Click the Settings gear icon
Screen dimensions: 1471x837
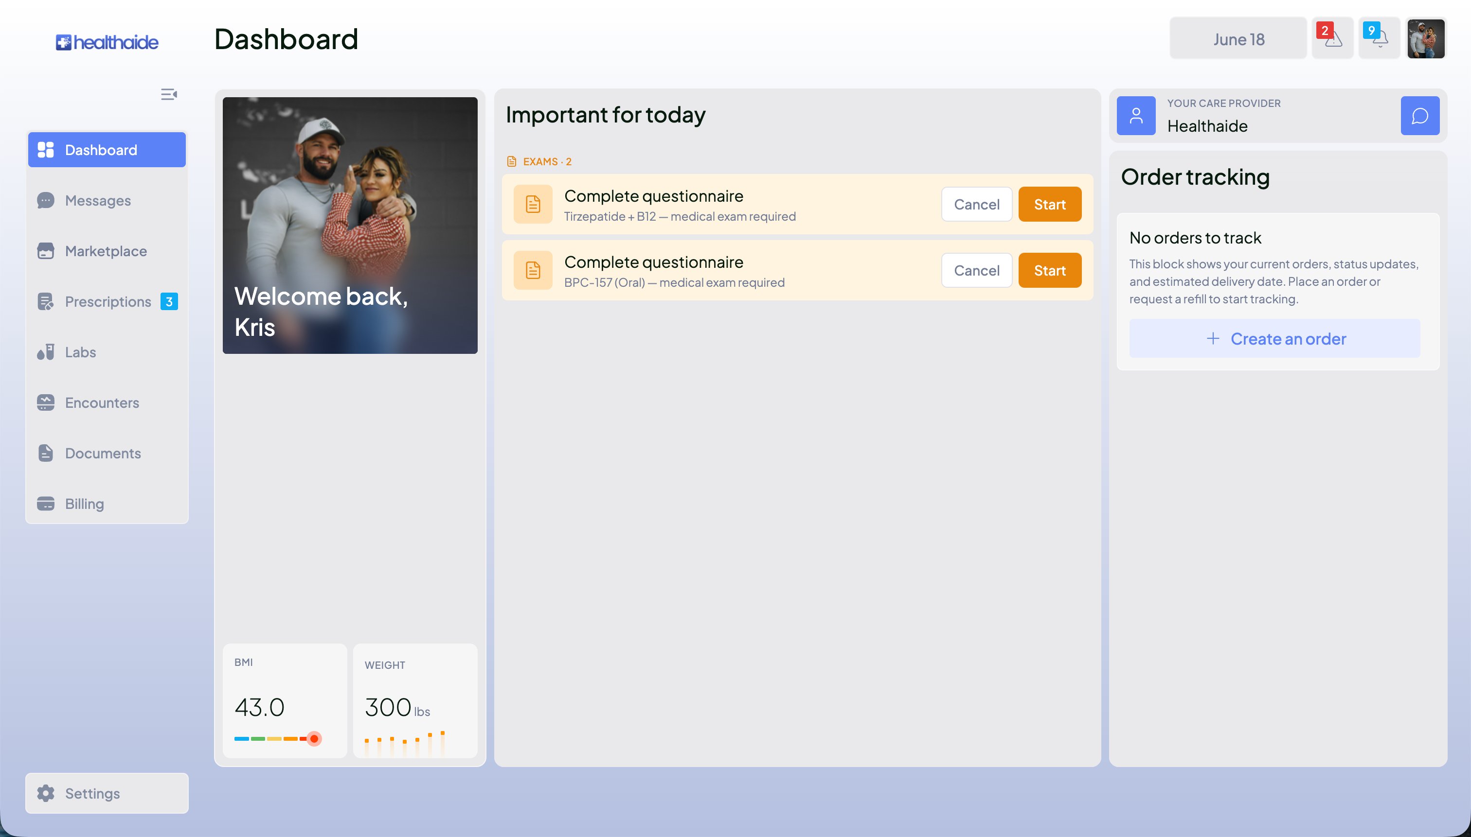tap(45, 793)
